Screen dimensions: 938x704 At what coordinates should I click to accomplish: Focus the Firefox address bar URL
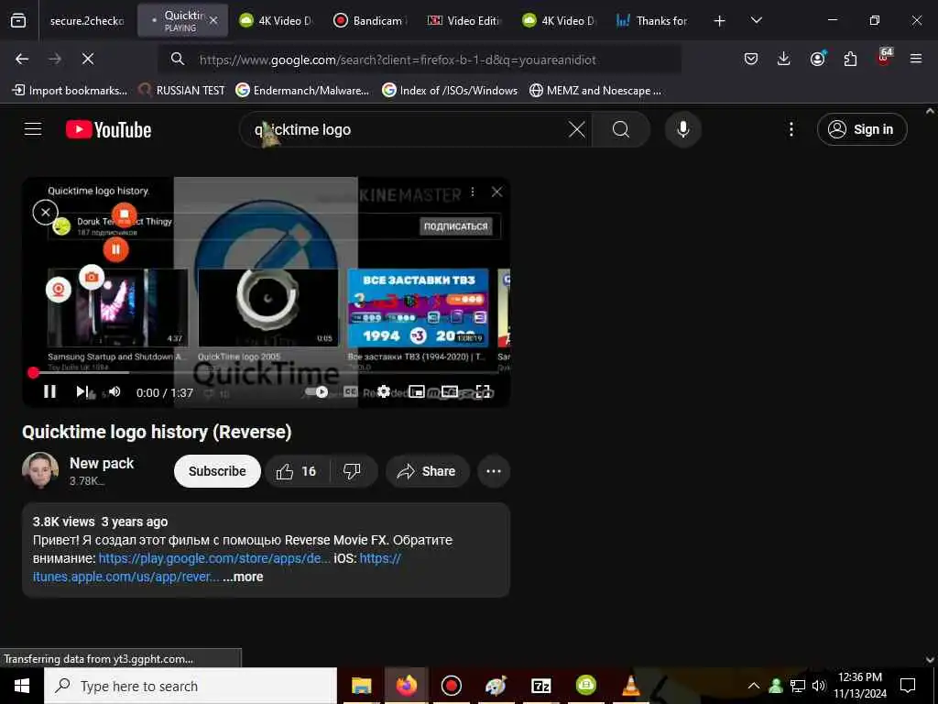(x=398, y=60)
